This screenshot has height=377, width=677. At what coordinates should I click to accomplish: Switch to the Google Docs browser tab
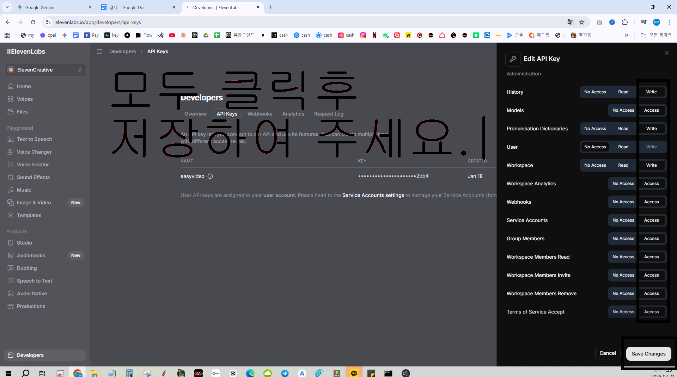[x=138, y=7]
